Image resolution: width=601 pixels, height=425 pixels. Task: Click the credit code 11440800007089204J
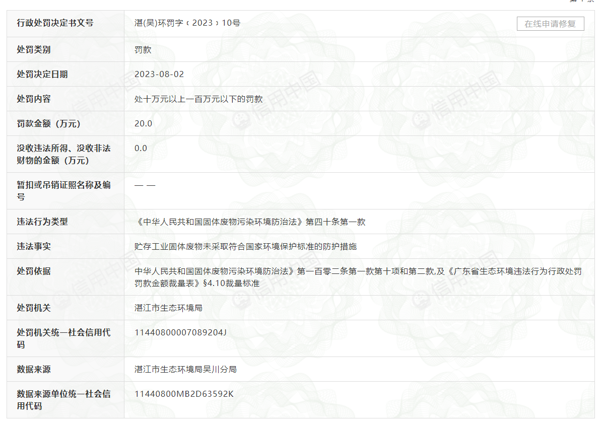click(180, 333)
